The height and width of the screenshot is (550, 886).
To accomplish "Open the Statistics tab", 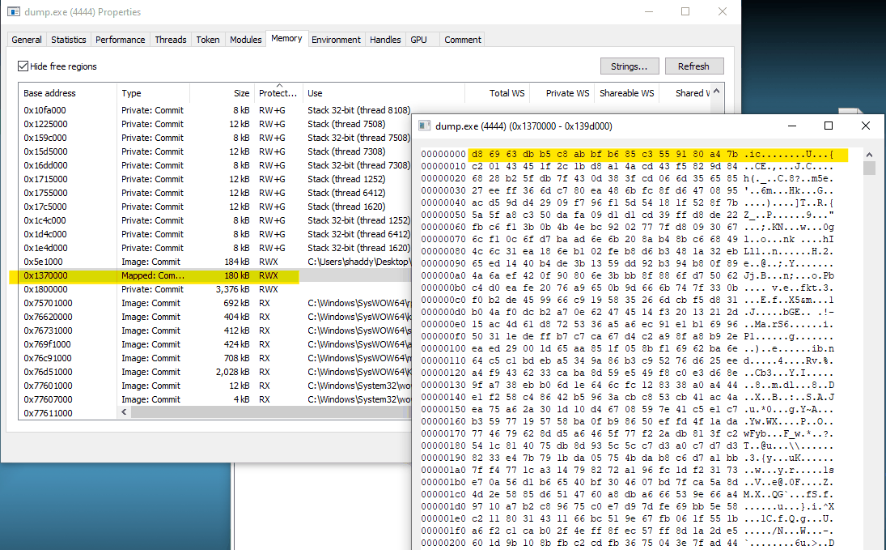I will tap(68, 40).
